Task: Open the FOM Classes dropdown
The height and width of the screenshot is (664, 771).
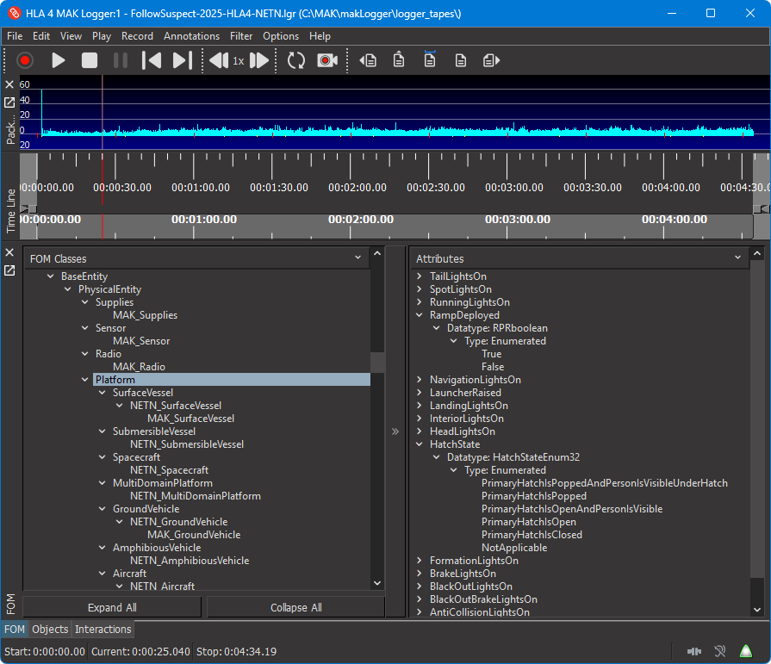Action: click(357, 258)
